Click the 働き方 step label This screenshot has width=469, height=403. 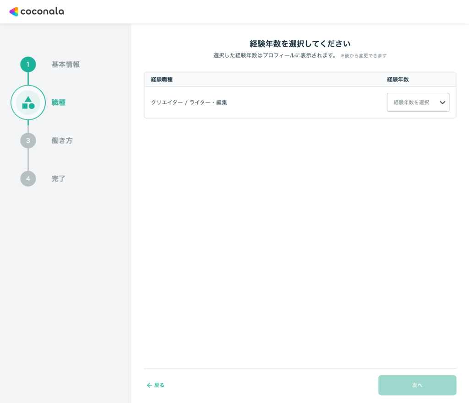tap(62, 140)
